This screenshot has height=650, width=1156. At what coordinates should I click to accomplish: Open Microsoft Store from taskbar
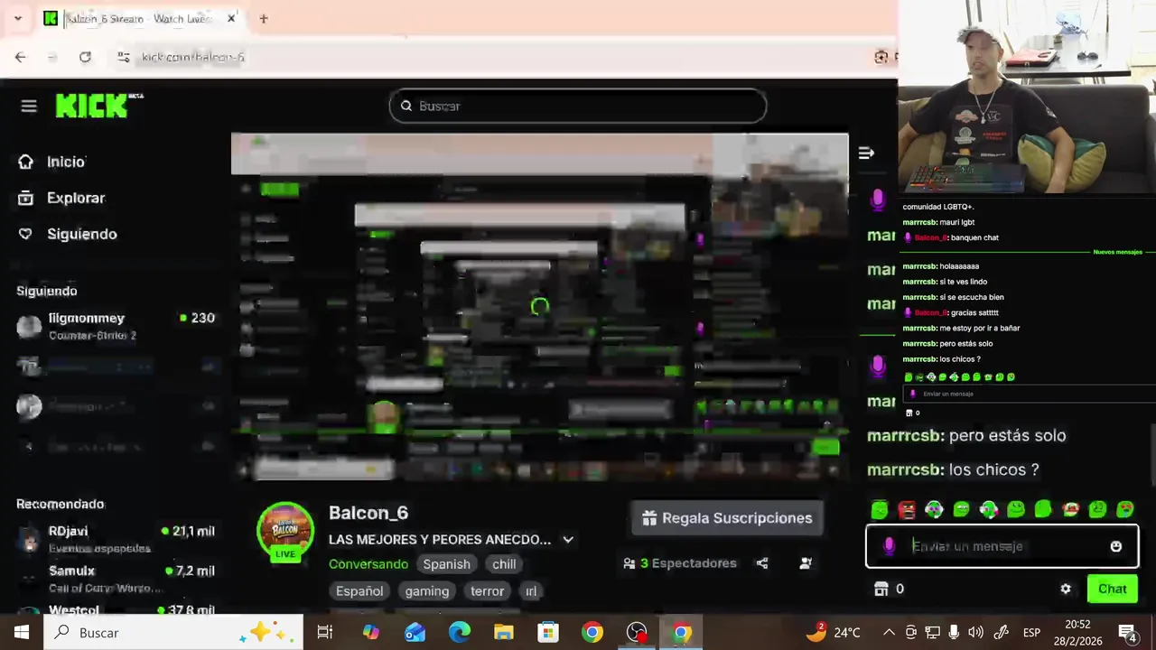[x=548, y=633]
